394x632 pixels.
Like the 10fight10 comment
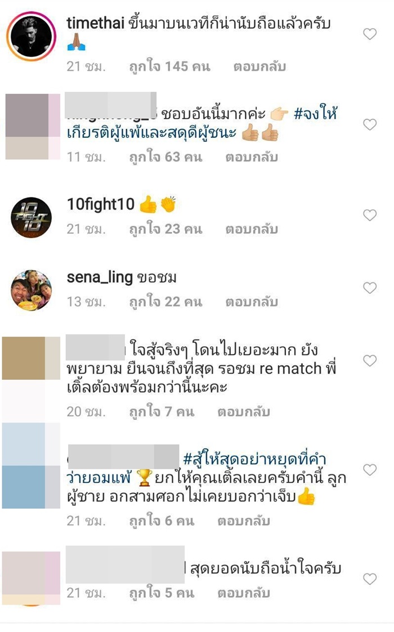370,215
